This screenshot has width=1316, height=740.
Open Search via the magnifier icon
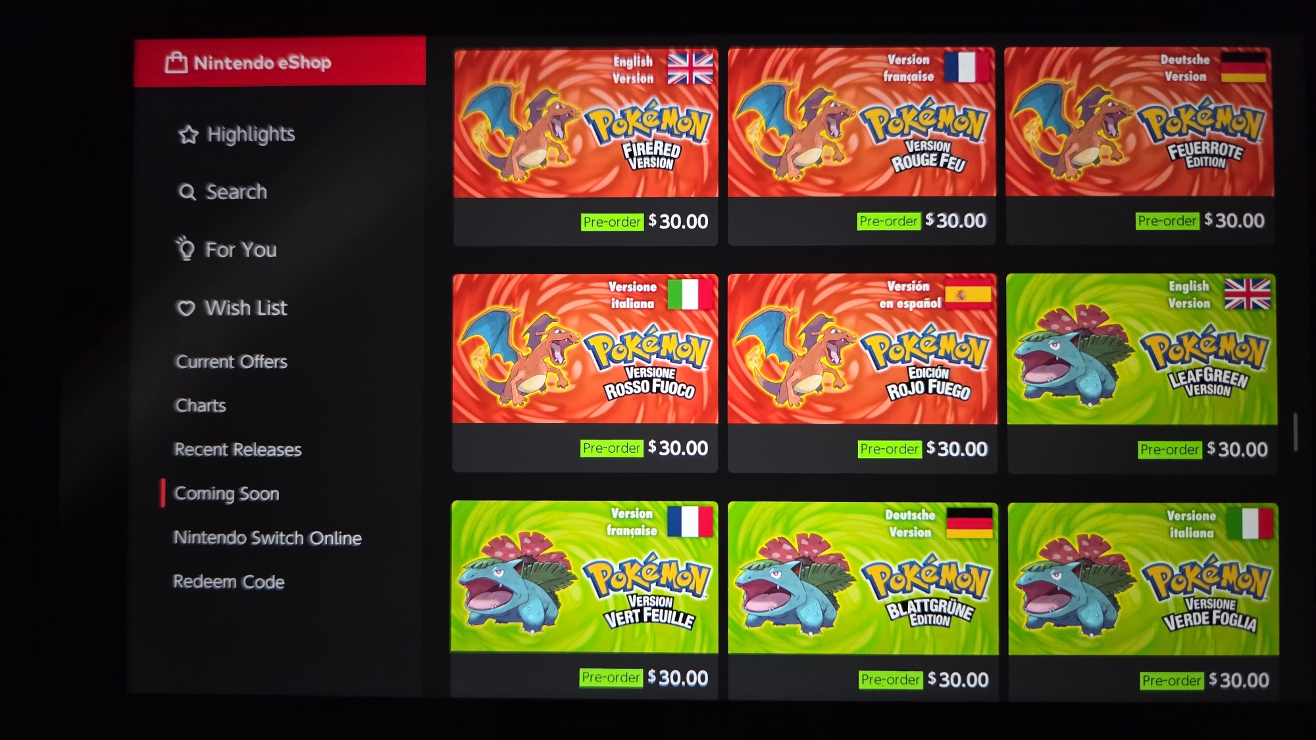[x=187, y=192]
